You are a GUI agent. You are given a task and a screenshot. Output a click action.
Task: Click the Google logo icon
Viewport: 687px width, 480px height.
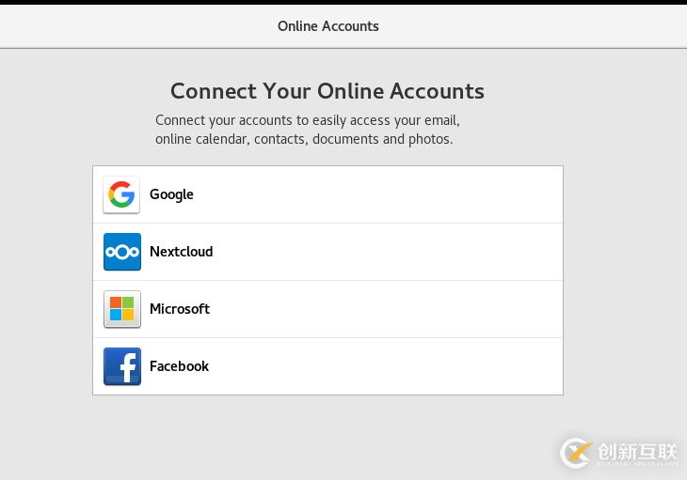(x=121, y=194)
